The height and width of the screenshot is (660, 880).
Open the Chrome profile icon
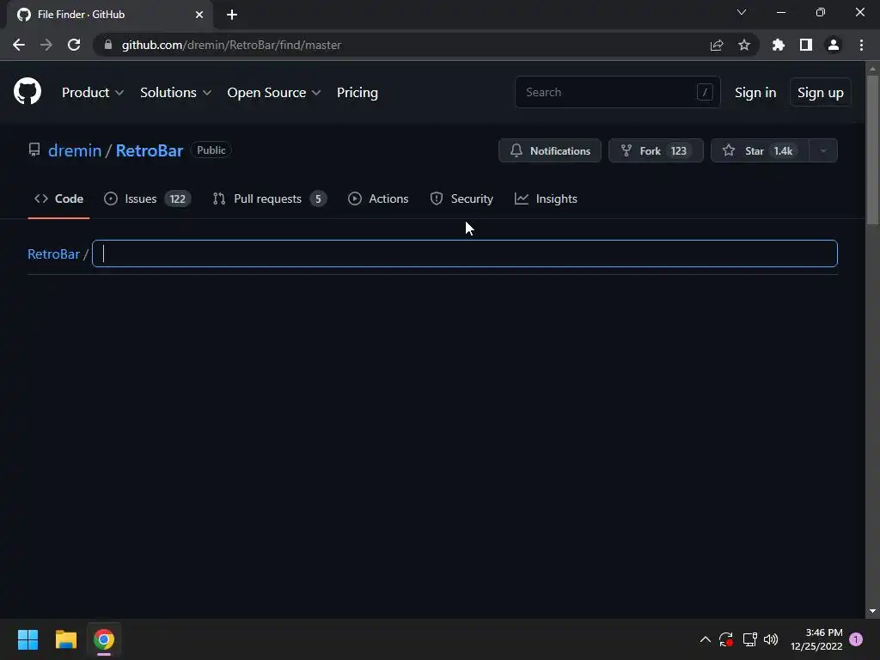point(833,45)
